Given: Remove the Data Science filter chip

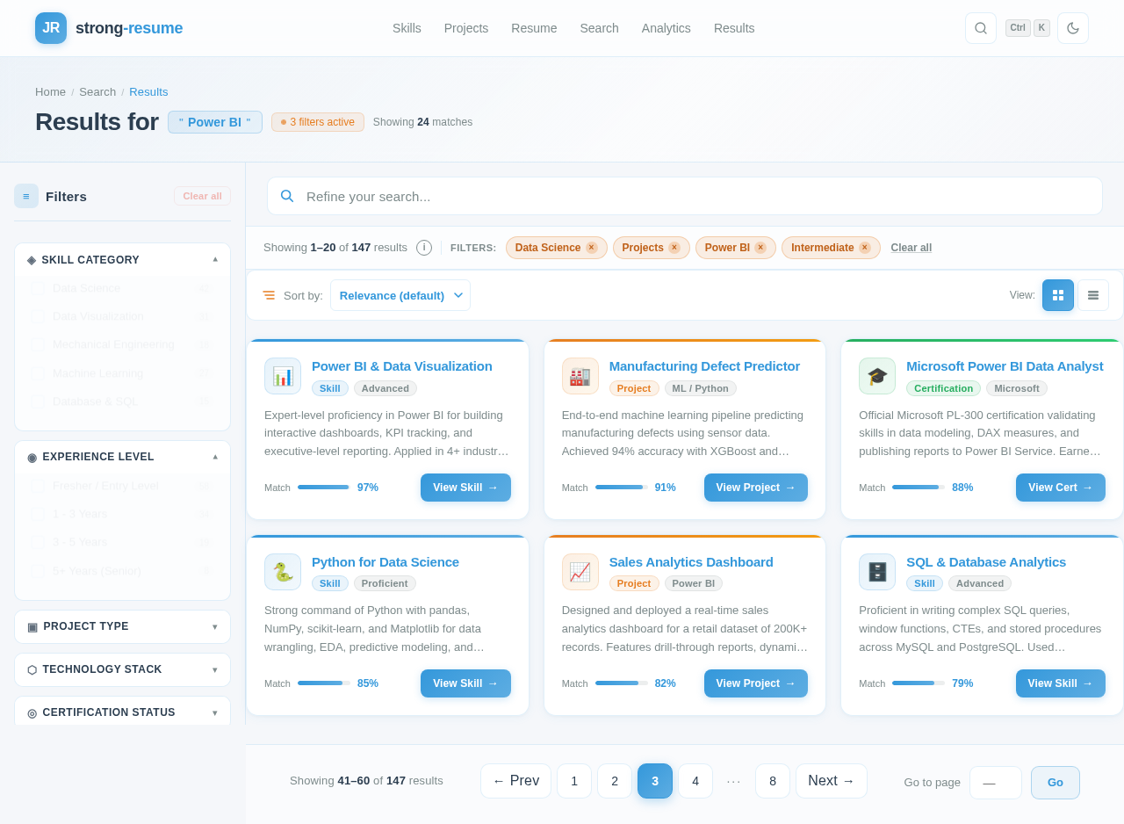Looking at the screenshot, I should [591, 248].
